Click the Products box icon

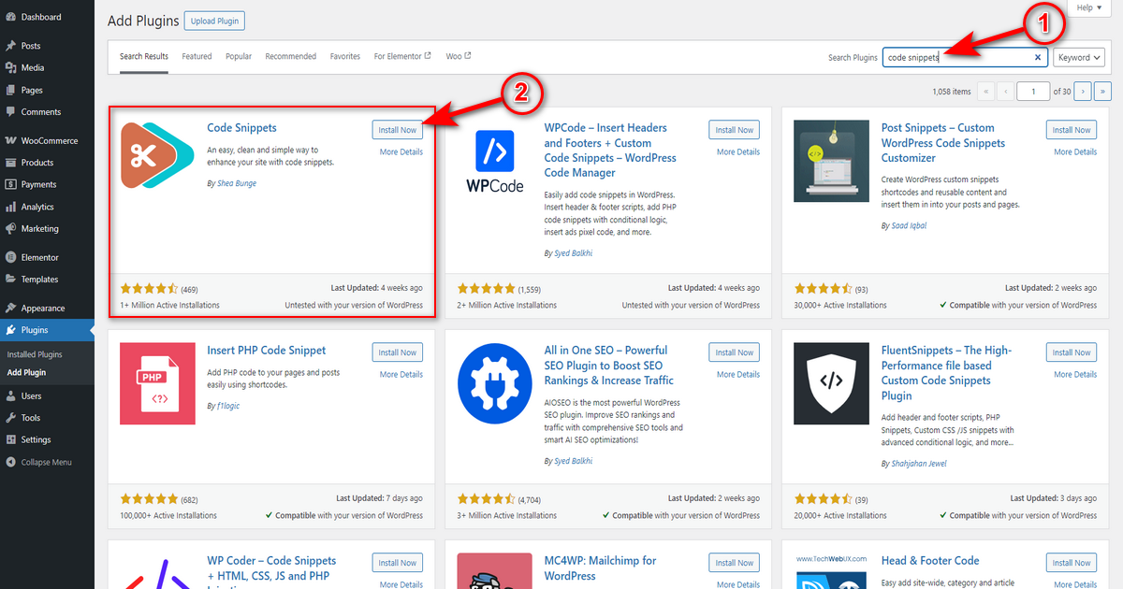(10, 163)
